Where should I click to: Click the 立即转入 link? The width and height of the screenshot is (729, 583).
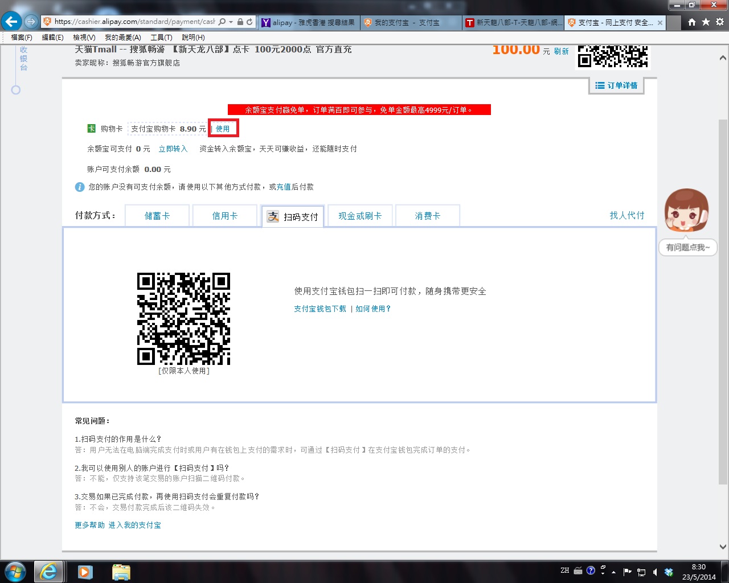pos(173,149)
